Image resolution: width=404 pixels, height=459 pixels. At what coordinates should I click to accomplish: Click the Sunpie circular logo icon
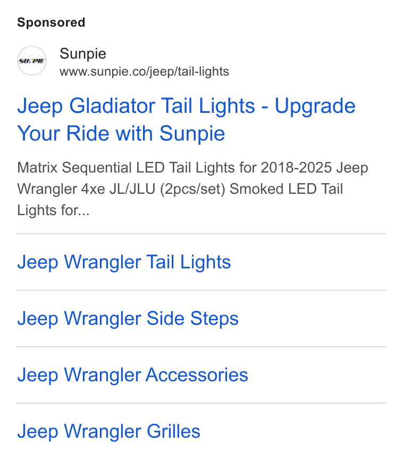(x=32, y=61)
